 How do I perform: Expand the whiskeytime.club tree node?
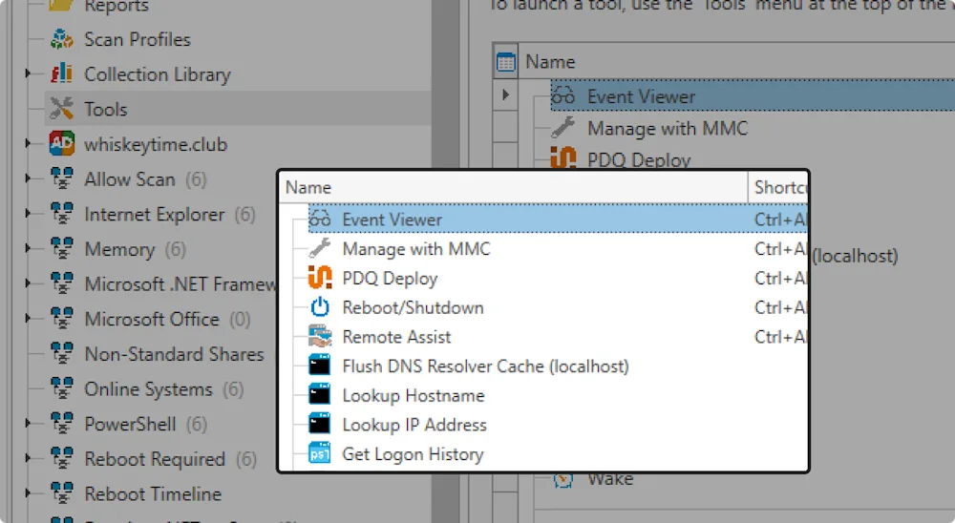(28, 144)
